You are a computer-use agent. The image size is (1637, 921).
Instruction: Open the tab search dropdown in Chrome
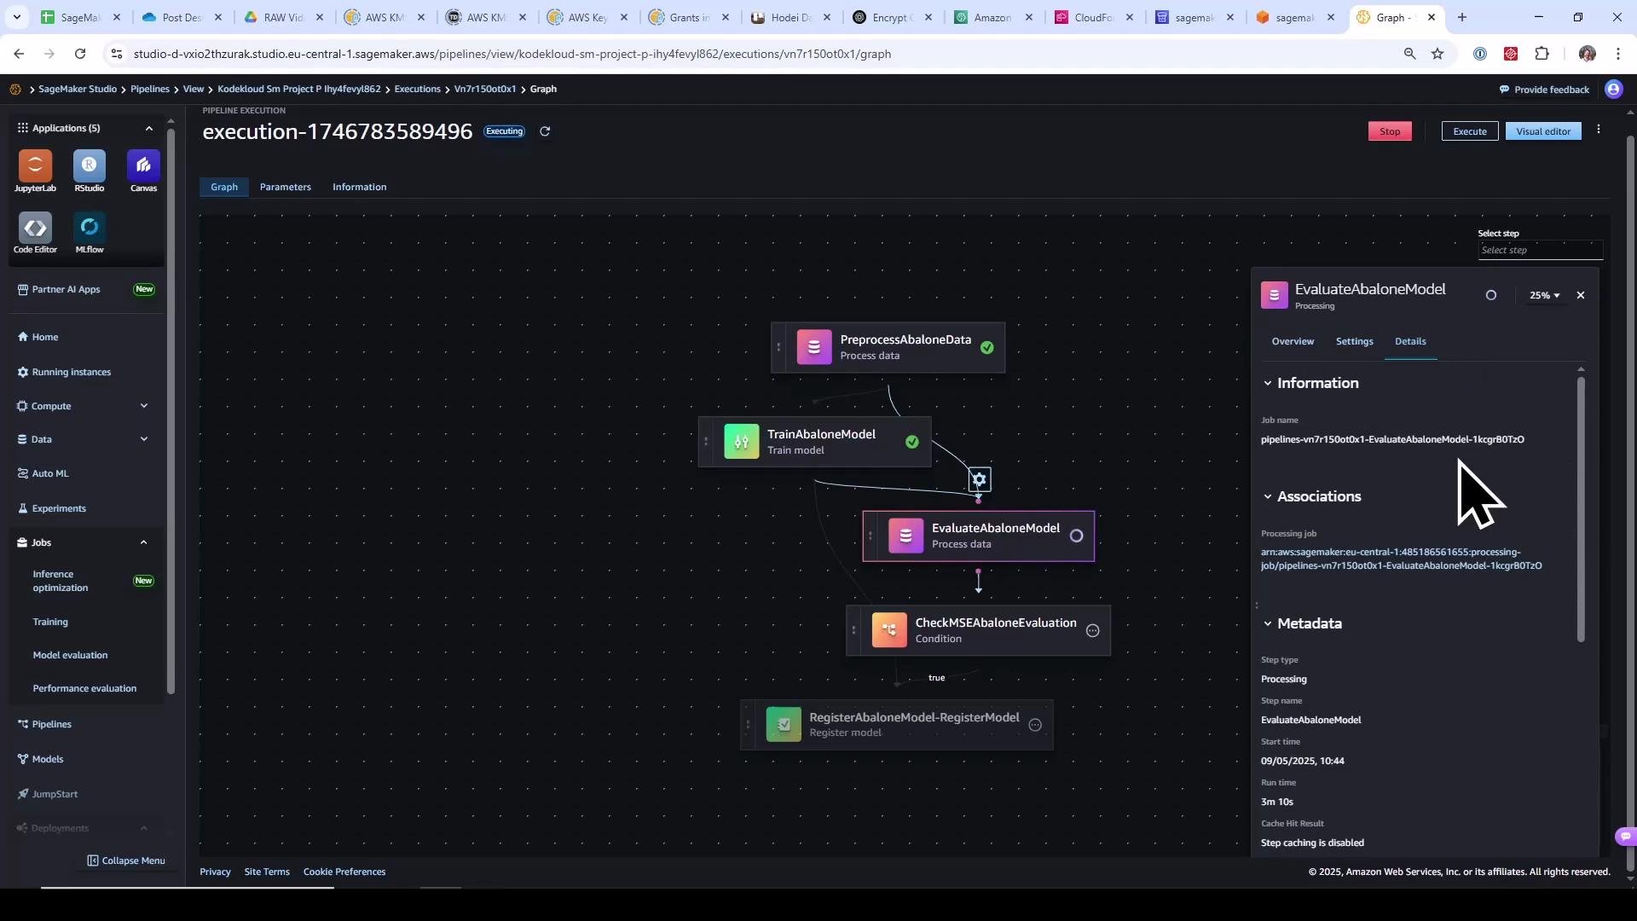[16, 17]
